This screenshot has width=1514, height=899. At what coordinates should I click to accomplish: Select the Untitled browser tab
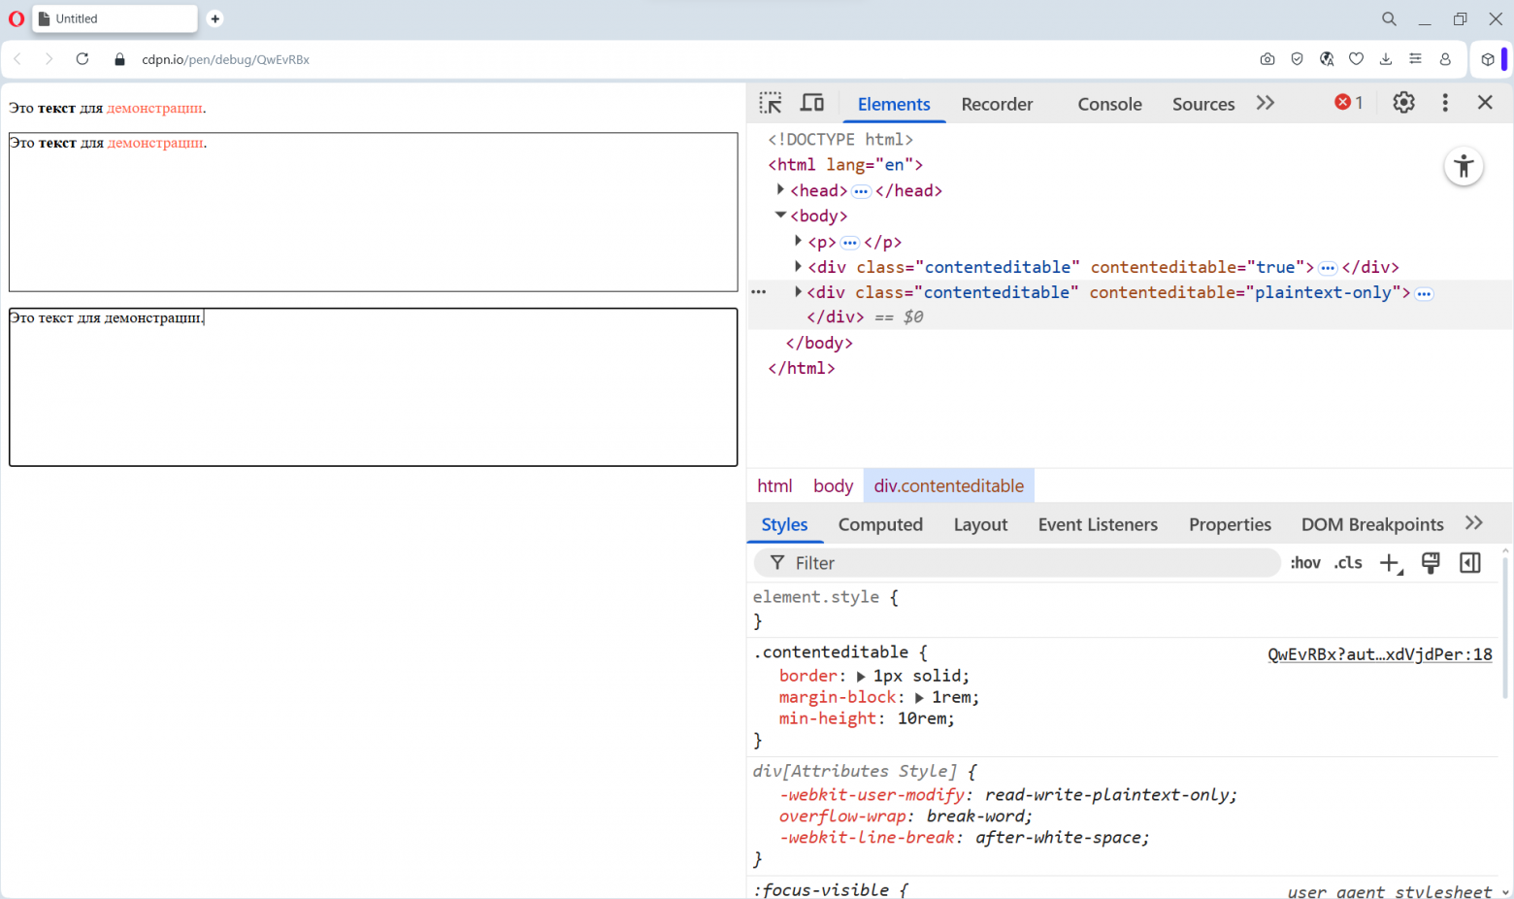tap(115, 18)
